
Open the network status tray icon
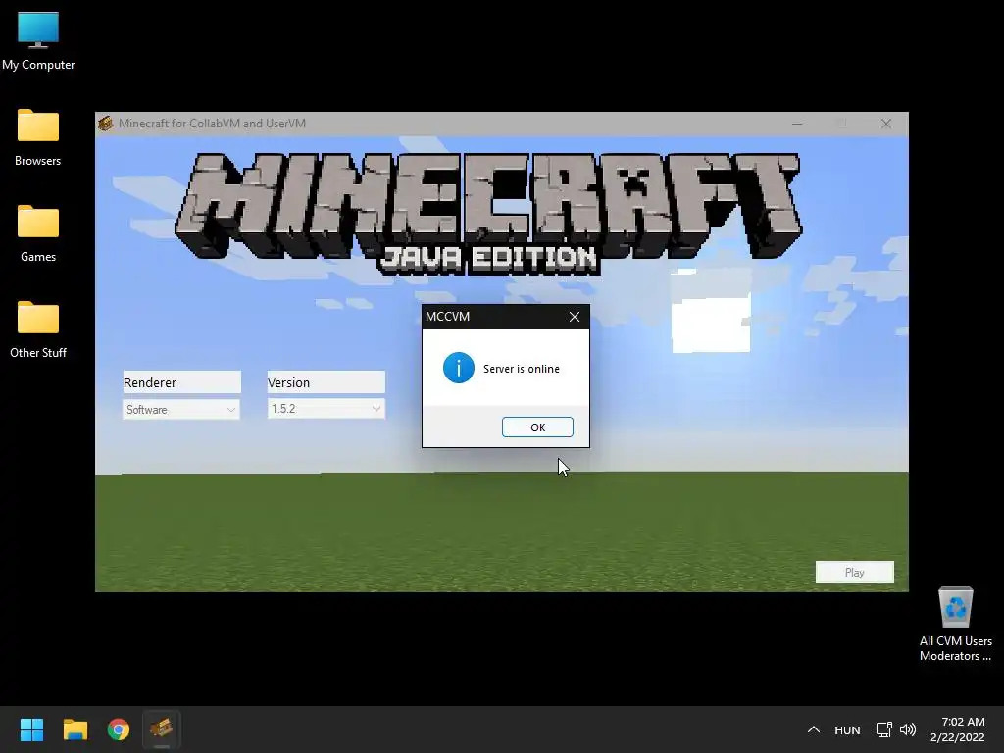[x=883, y=729]
